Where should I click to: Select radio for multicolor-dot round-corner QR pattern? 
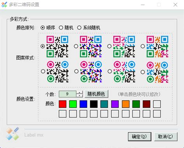pyautogui.click(x=76, y=71)
